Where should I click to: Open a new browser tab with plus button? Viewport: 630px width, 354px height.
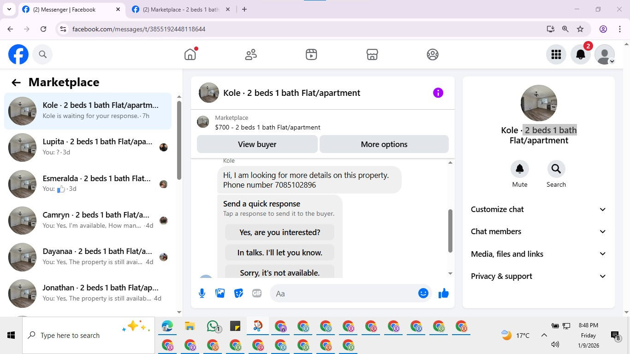click(x=244, y=9)
